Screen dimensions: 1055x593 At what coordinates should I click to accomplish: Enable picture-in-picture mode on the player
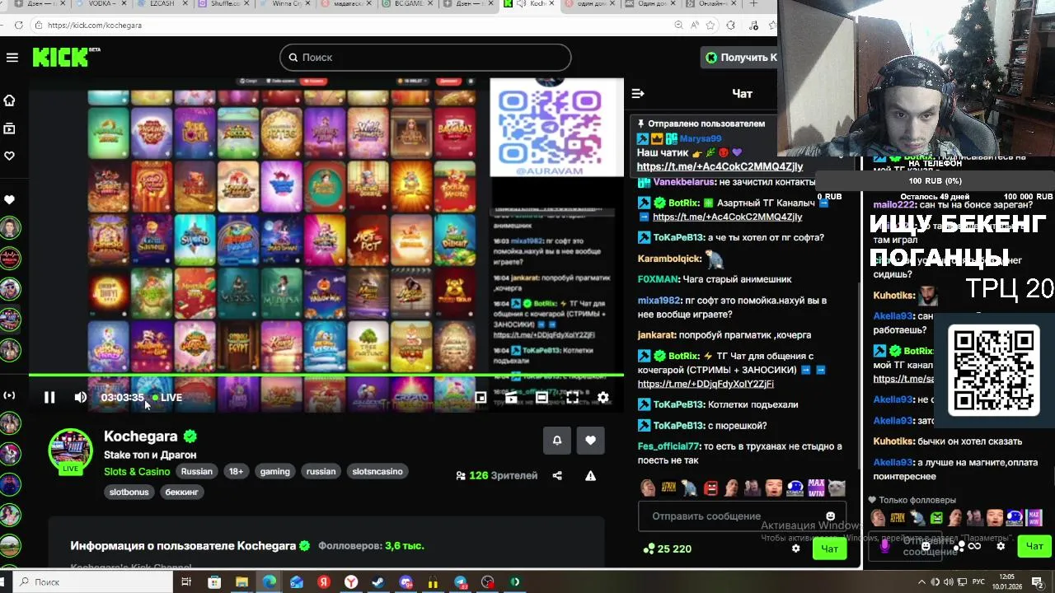[x=481, y=398]
